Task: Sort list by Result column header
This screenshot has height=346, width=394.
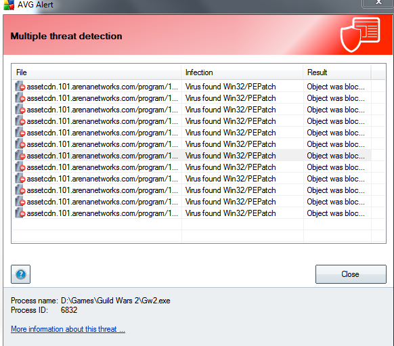Action: 337,72
